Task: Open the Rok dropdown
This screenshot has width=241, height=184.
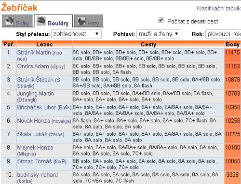Action: 223,34
